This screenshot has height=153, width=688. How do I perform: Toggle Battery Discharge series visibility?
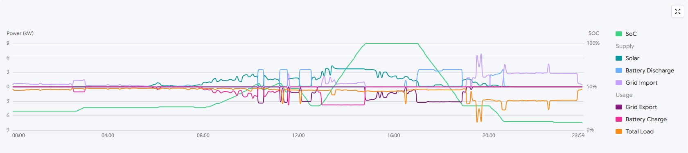point(645,70)
